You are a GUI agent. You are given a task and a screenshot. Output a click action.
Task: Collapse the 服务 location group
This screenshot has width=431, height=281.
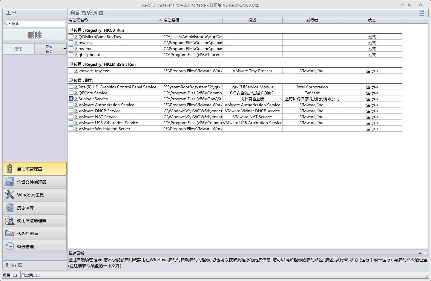point(71,80)
